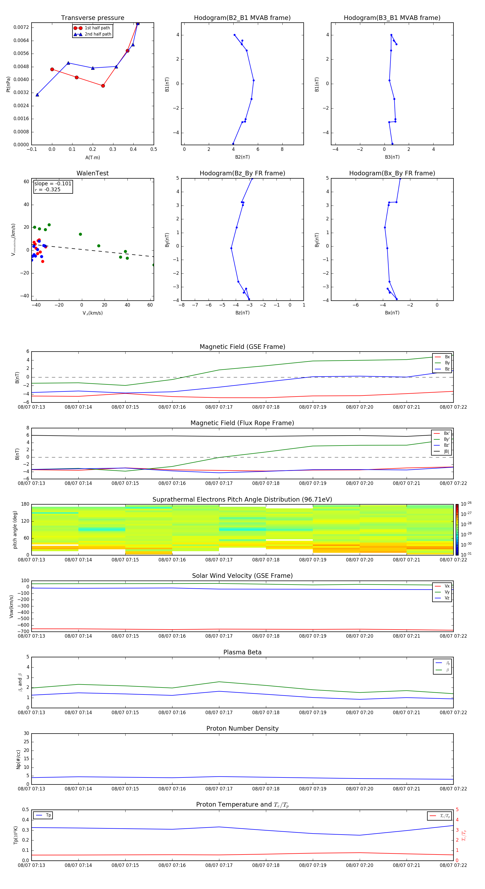Click the Walen test 'VA(km/s)' x-axis label

click(x=92, y=313)
